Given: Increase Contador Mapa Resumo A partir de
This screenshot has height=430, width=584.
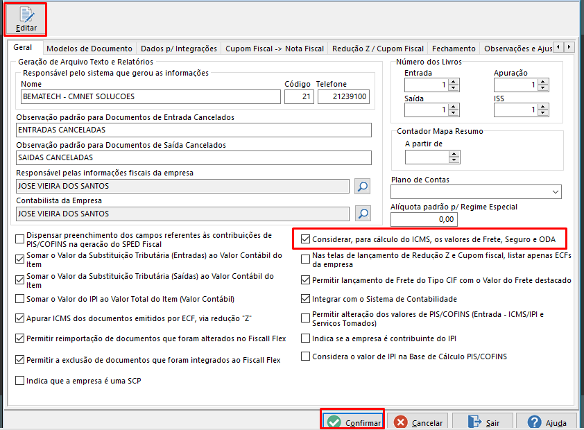Looking at the screenshot, I should 454,154.
